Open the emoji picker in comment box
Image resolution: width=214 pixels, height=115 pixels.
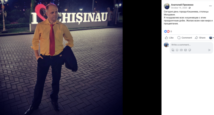(x=177, y=50)
